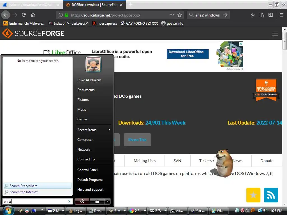The height and width of the screenshot is (215, 287).
Task: Click the page vertical scrollbar thumb
Action: [x=284, y=41]
